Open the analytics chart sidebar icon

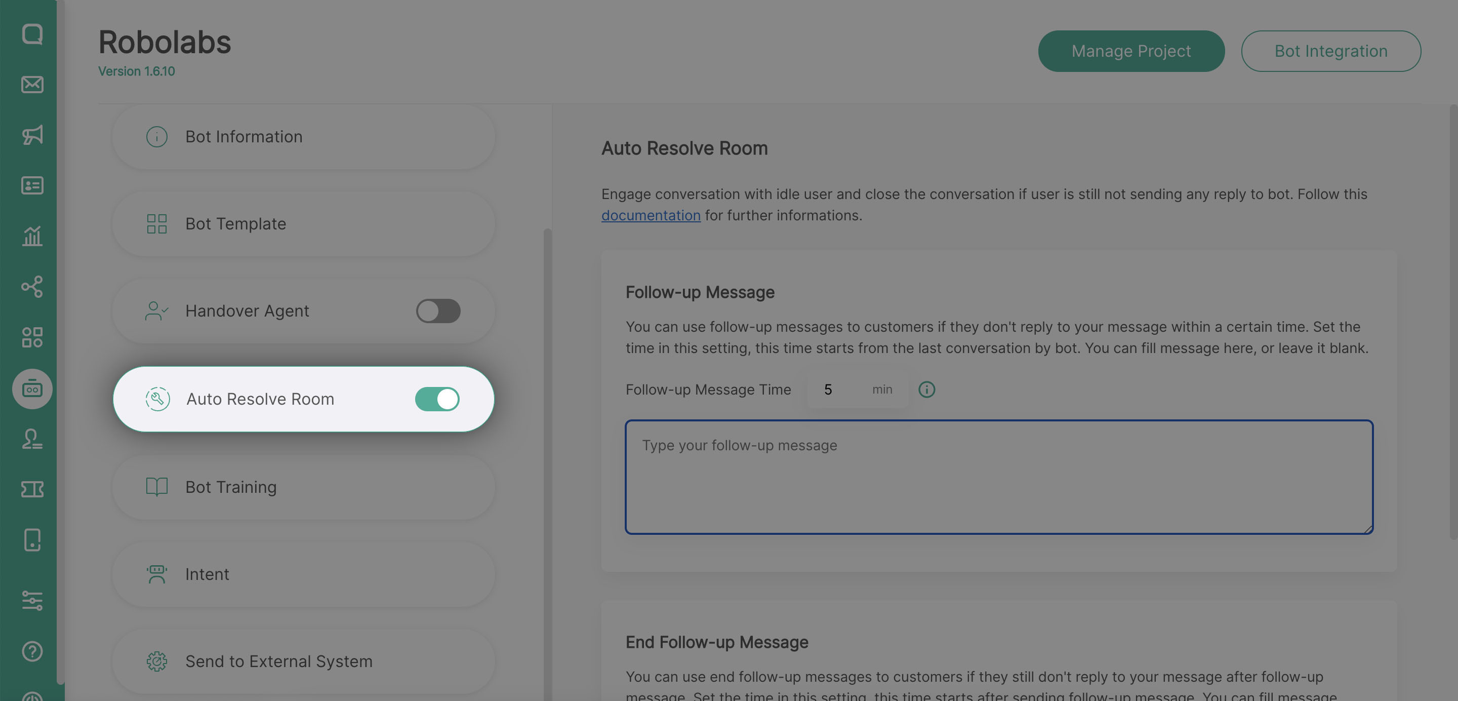pyautogui.click(x=32, y=236)
